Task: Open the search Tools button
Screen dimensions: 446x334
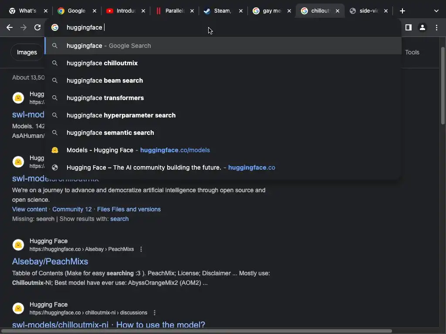Action: 412,52
